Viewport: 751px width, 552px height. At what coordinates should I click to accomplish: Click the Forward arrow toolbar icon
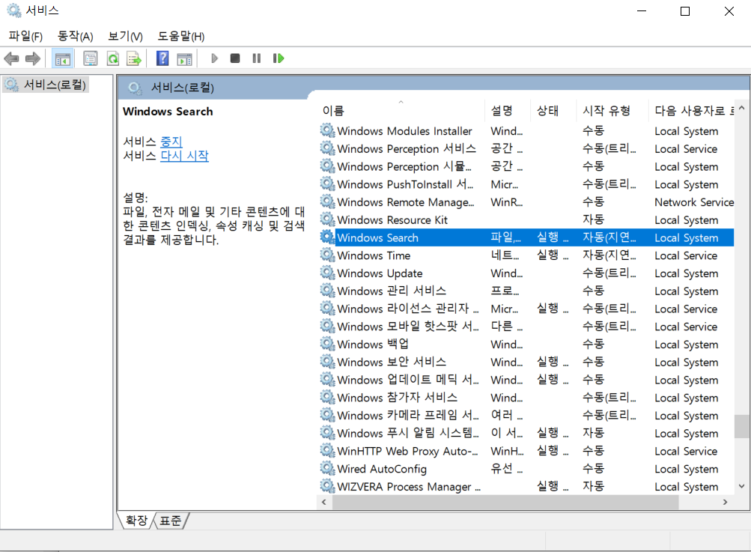32,58
